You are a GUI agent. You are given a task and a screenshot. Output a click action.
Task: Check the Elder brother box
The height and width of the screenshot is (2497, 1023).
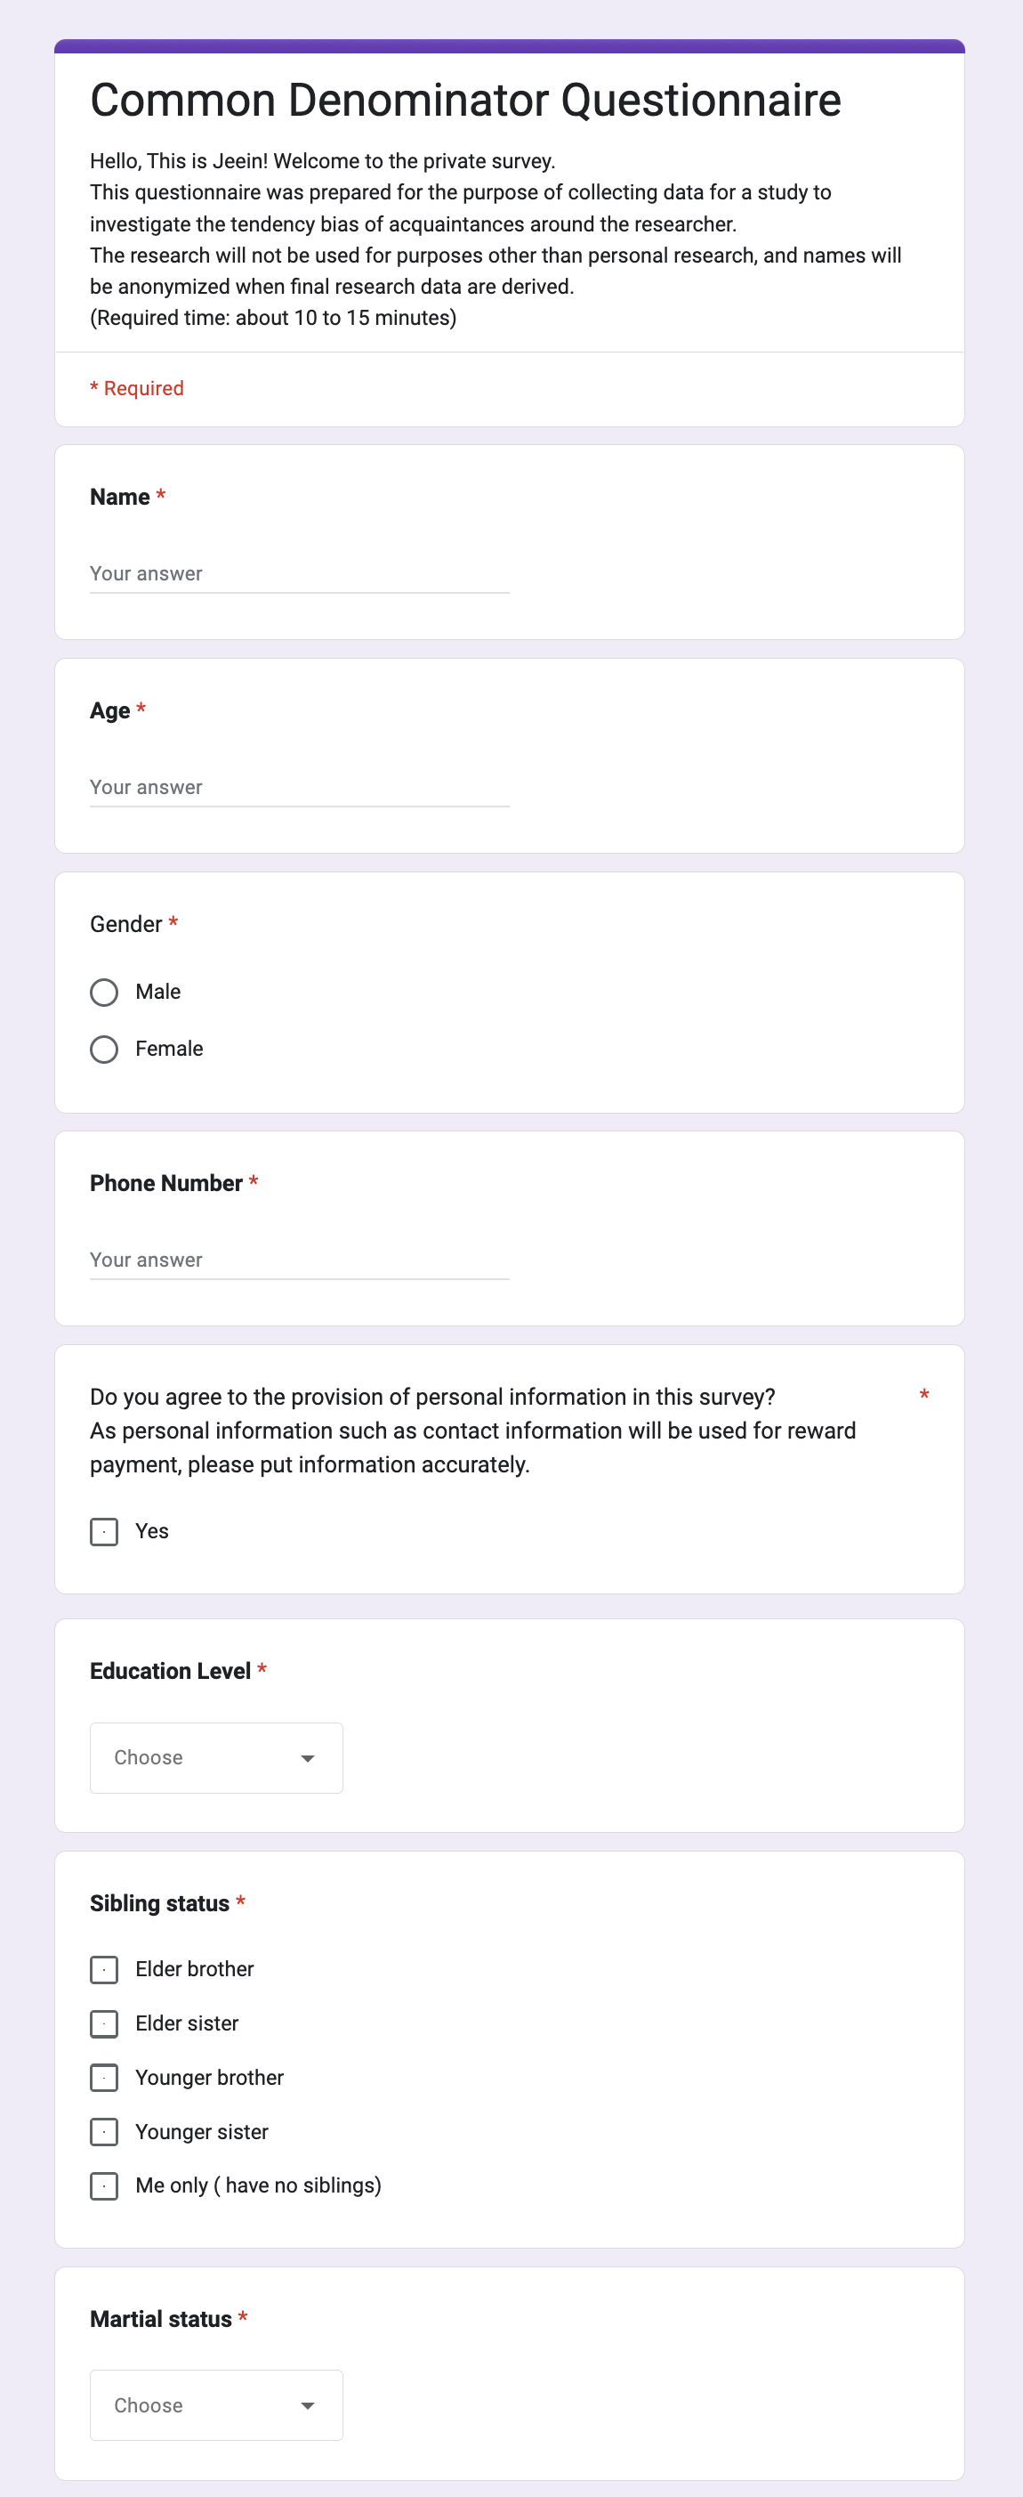tap(104, 1970)
